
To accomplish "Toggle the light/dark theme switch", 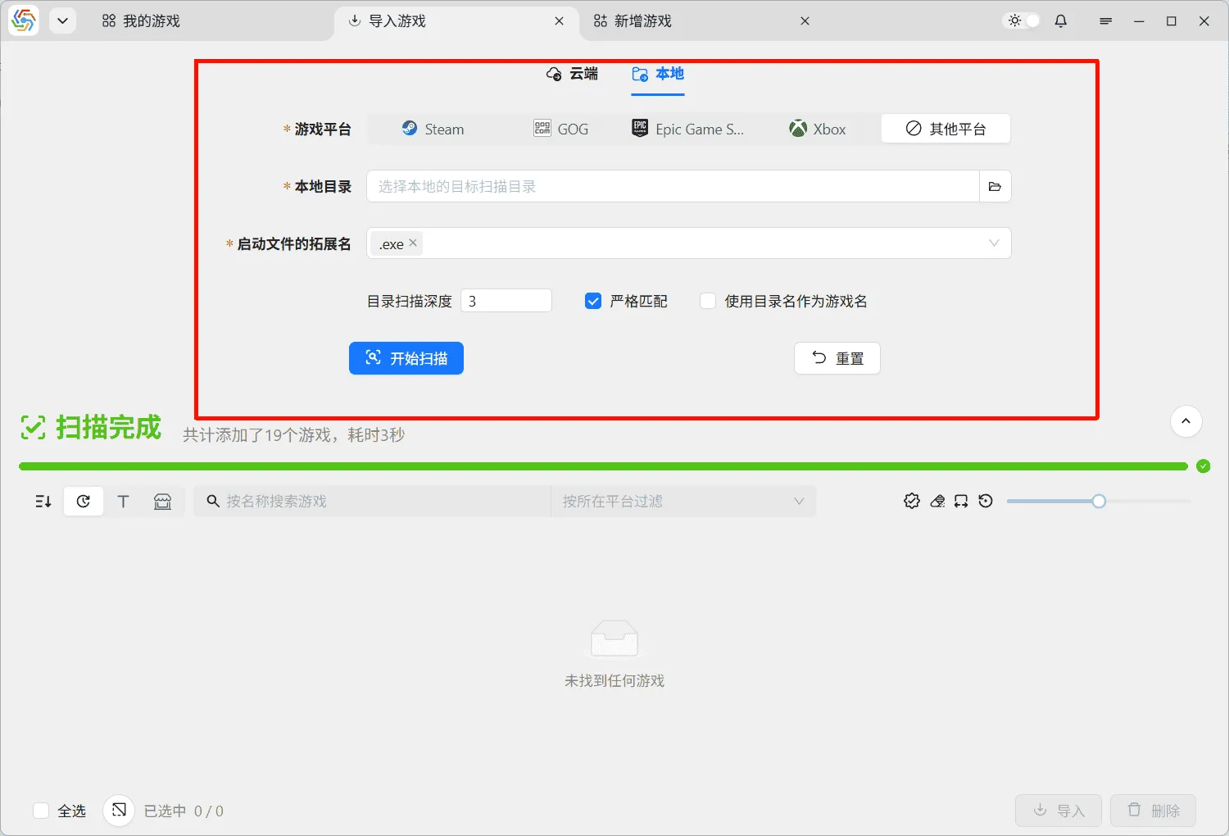I will tap(1023, 21).
